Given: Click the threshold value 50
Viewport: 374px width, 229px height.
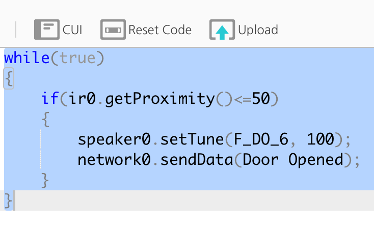Looking at the screenshot, I should coord(261,98).
